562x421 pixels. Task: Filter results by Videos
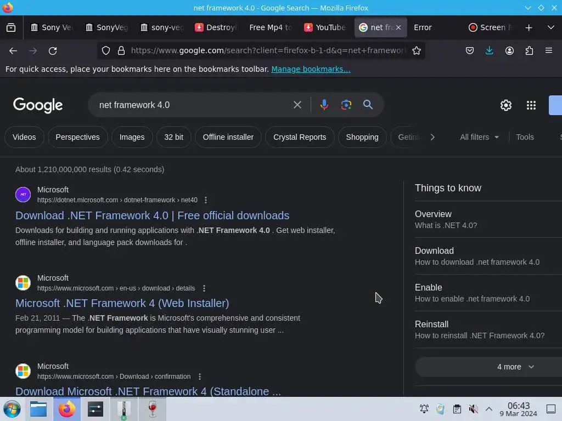point(24,137)
